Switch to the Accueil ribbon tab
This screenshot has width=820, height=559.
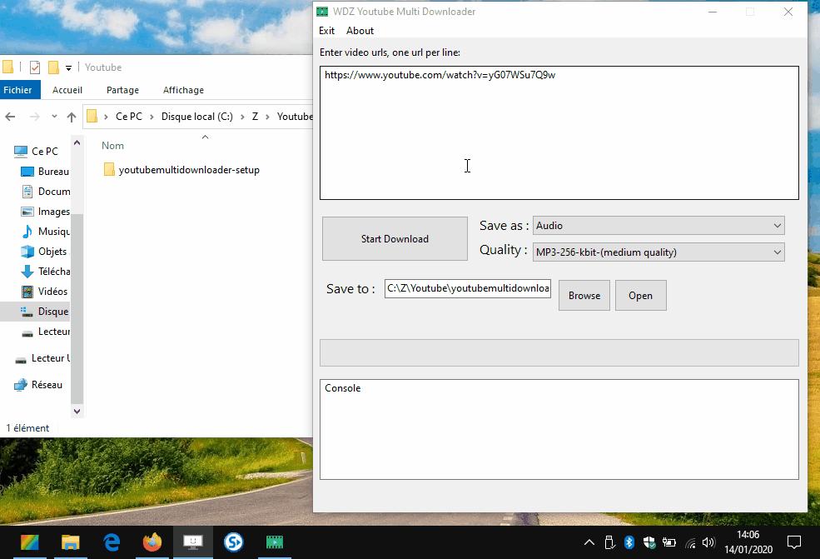[67, 90]
